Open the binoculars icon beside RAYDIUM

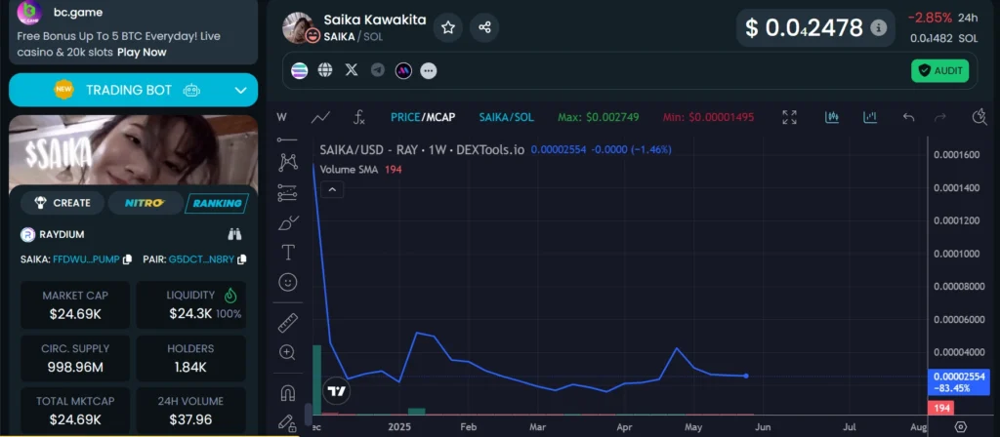pos(234,234)
